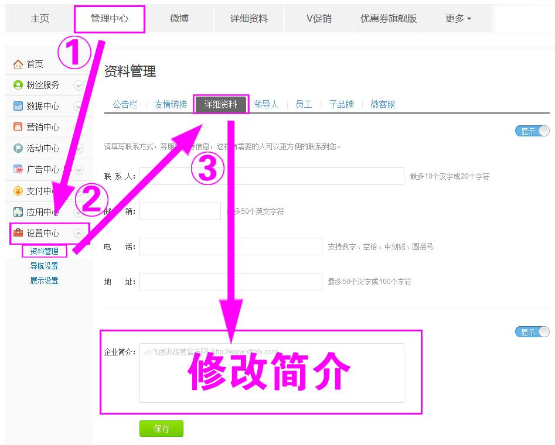Screen dimensions: 555x445
Task: Click the 粉丝服务 green person icon
Action: 18,85
